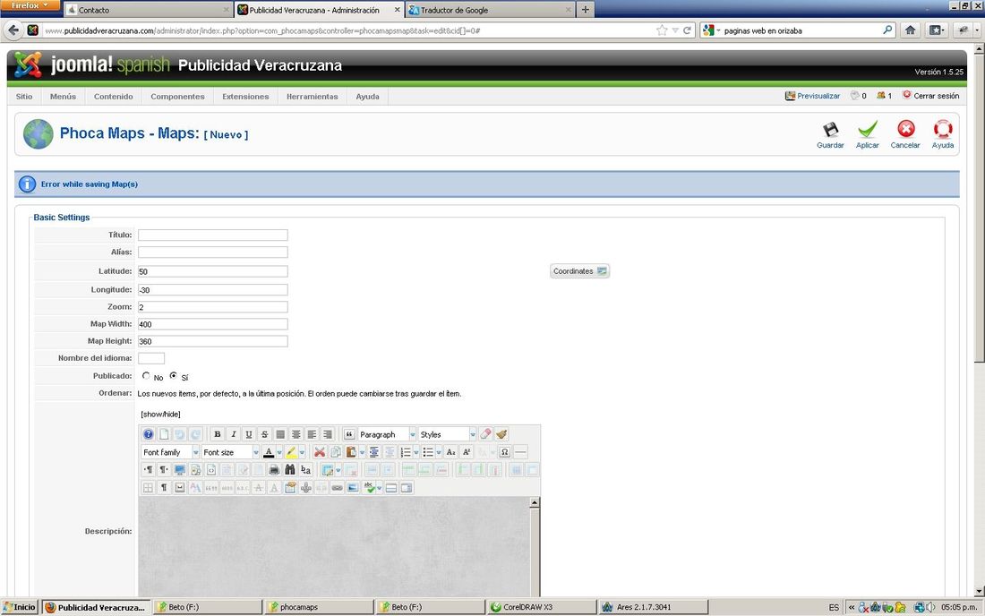Open the Font size dropdown

230,452
